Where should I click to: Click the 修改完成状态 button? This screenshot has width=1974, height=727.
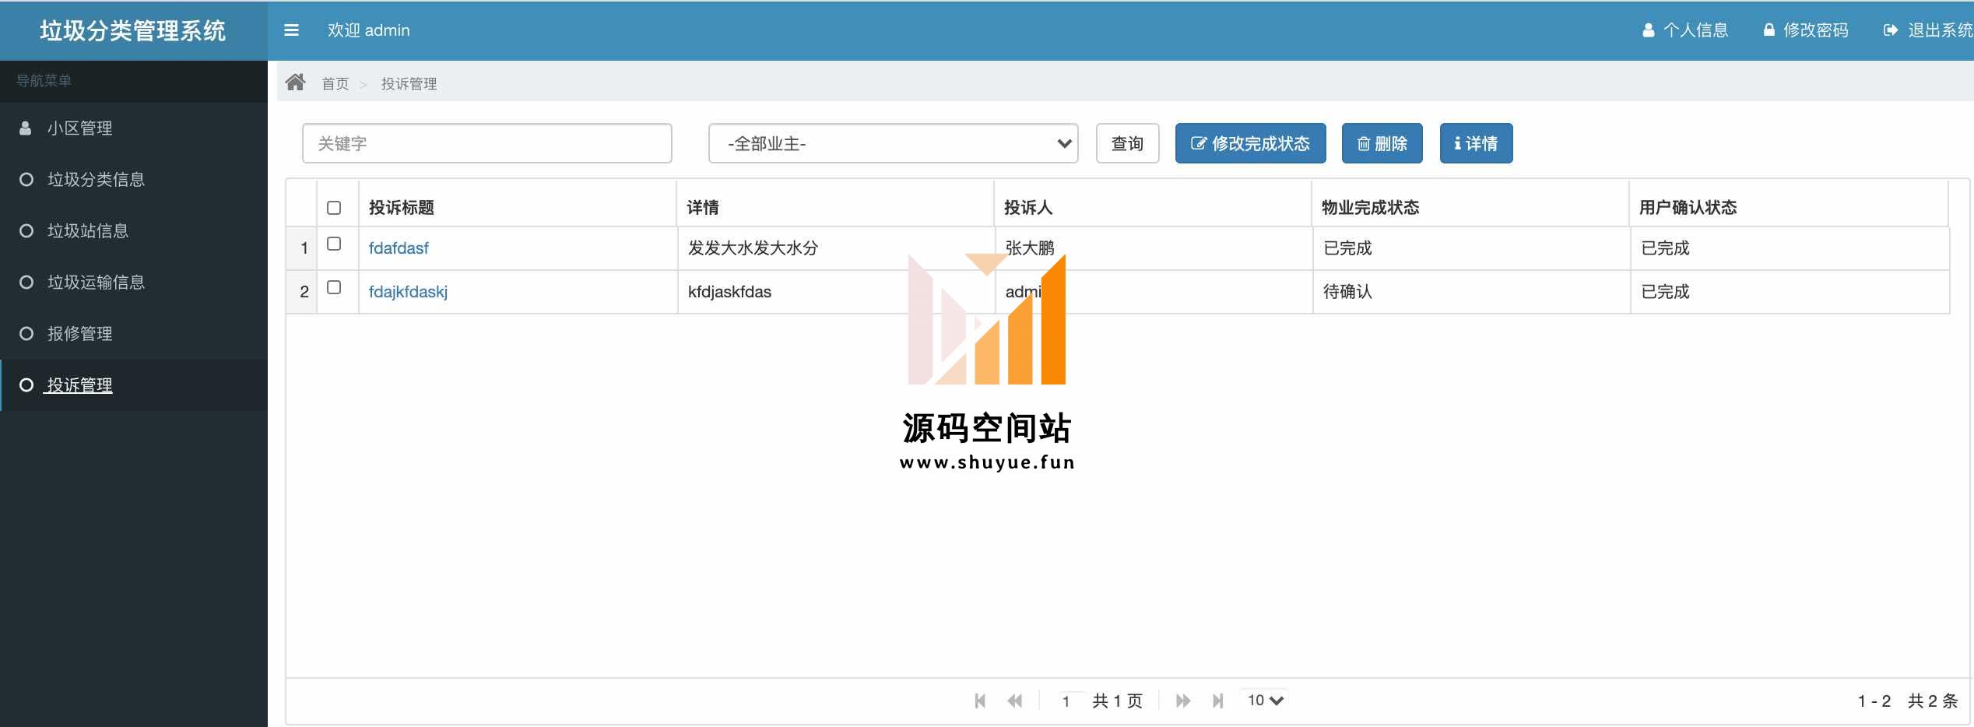1250,143
